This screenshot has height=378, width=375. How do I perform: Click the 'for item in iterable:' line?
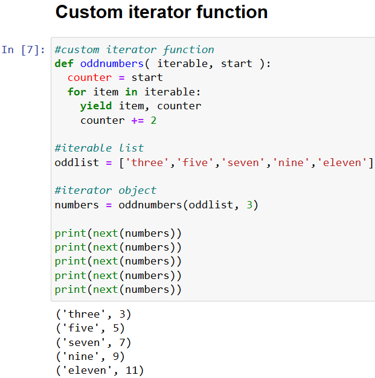coord(134,92)
